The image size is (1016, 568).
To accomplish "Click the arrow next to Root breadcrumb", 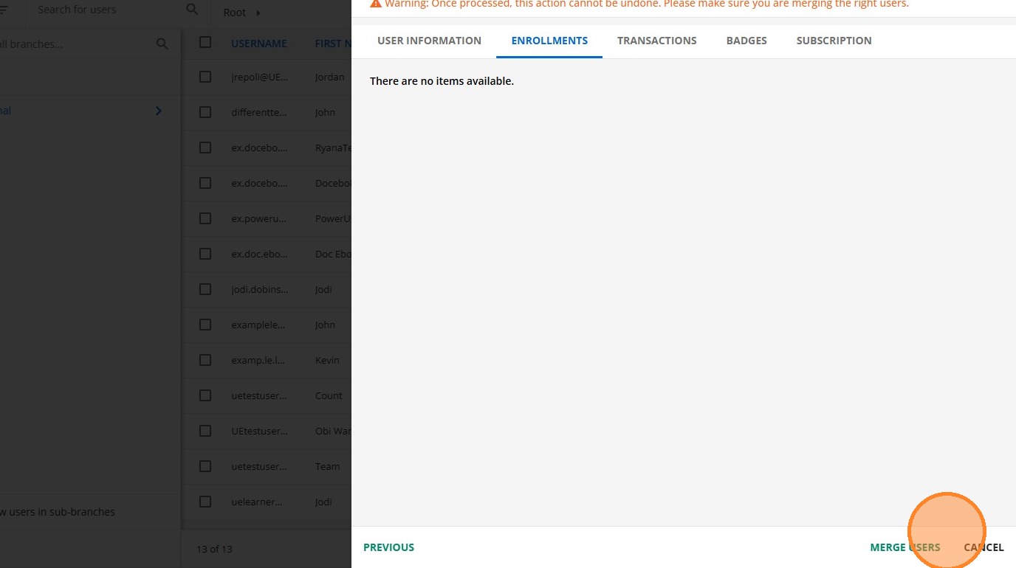I will [258, 13].
